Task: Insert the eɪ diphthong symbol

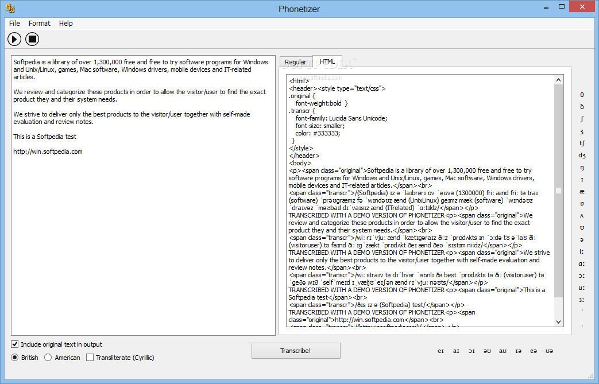Action: [x=441, y=351]
